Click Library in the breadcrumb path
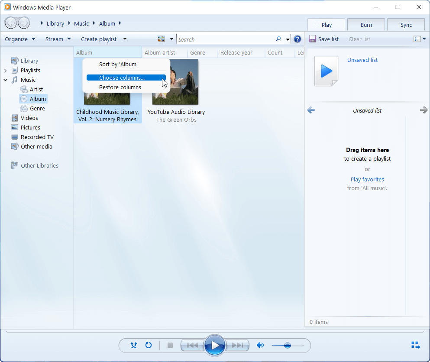Image resolution: width=430 pixels, height=362 pixels. [x=55, y=23]
